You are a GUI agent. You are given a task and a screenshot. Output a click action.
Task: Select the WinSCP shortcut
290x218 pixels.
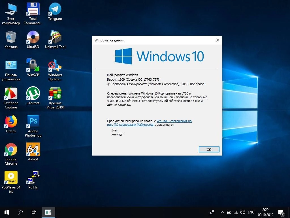[33, 68]
